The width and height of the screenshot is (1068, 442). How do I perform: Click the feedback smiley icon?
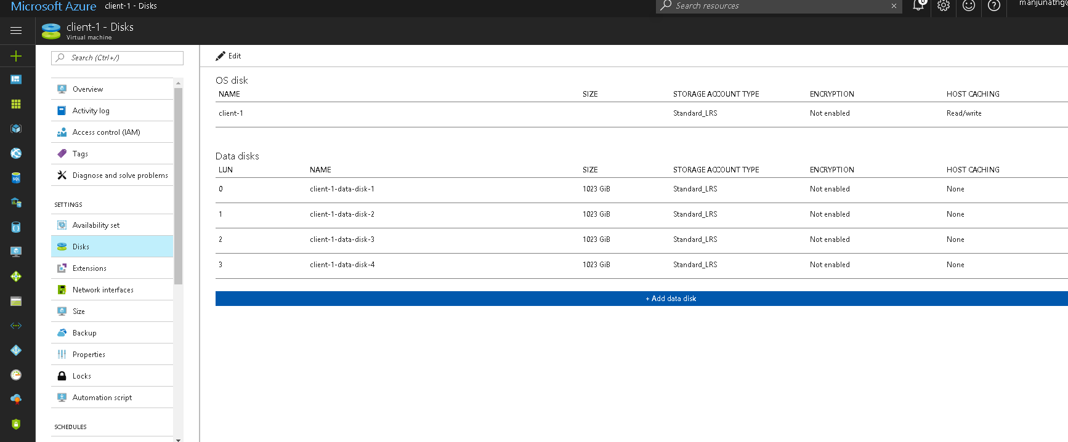tap(969, 6)
